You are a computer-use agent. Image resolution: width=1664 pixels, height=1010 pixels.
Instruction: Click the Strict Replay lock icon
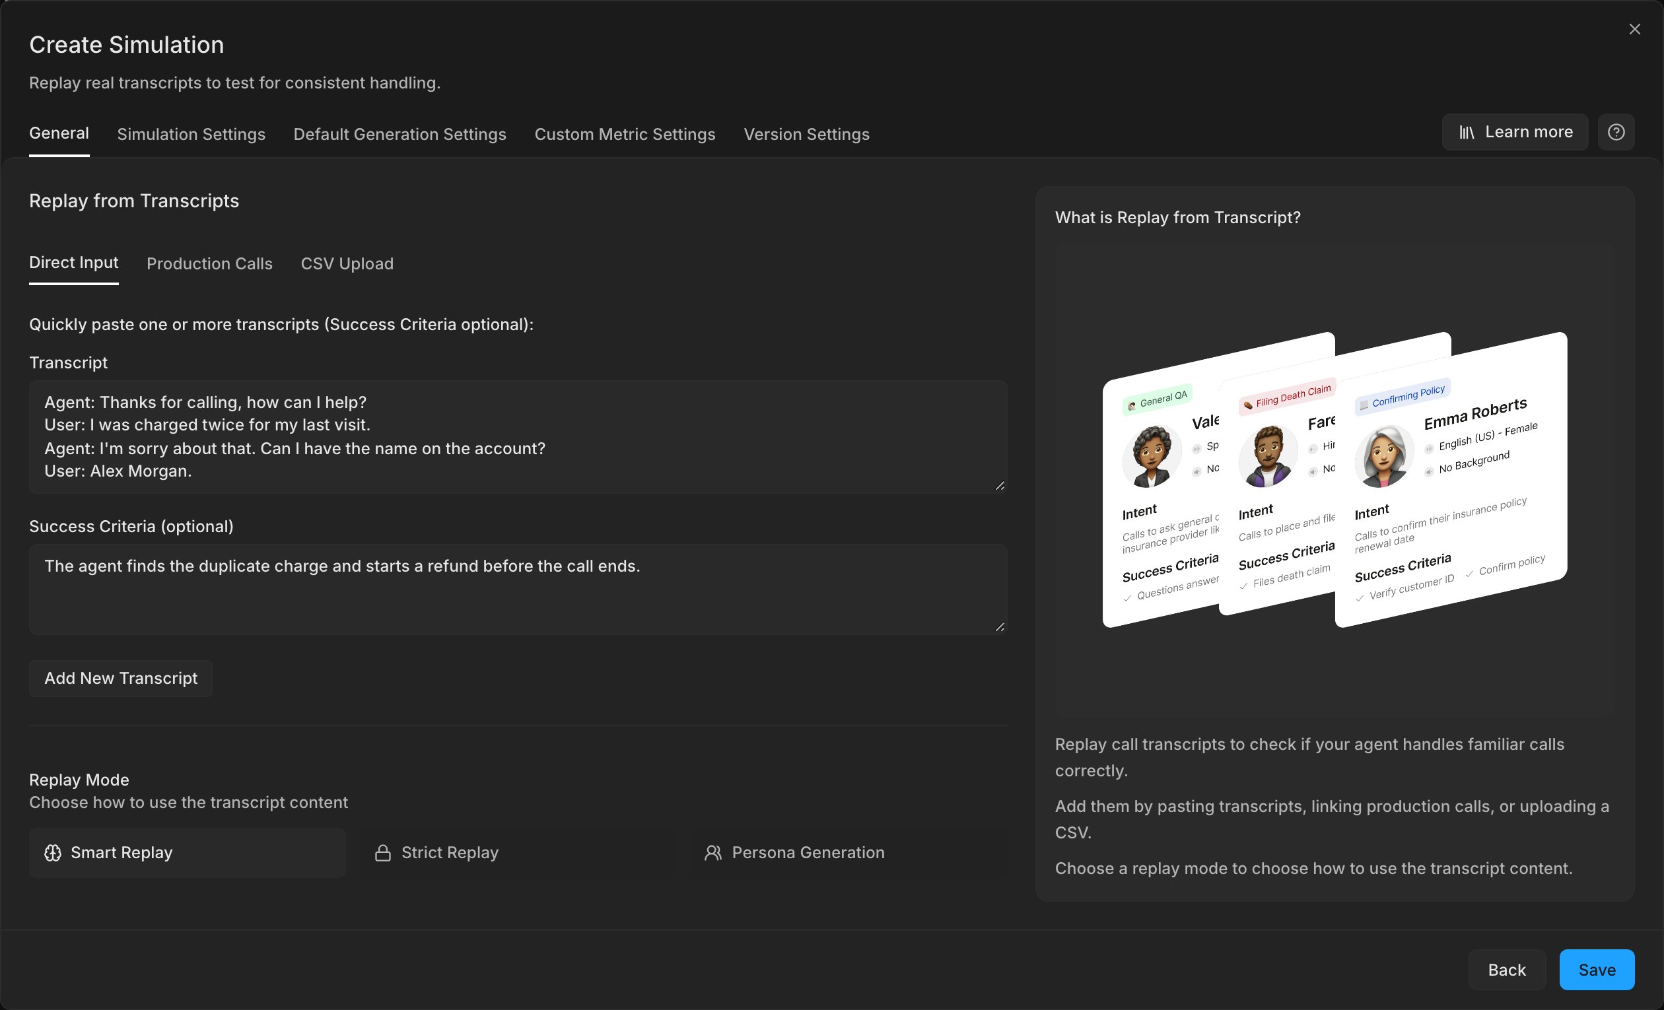383,853
